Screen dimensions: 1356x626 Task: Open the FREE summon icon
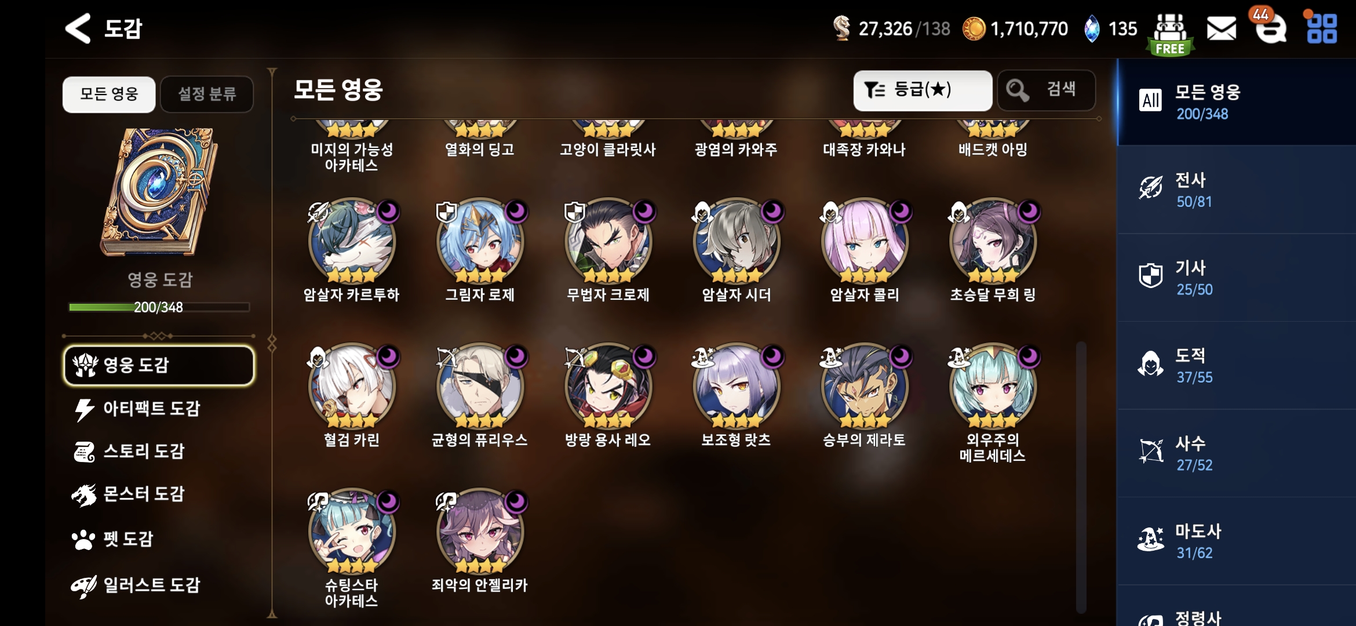coord(1170,35)
